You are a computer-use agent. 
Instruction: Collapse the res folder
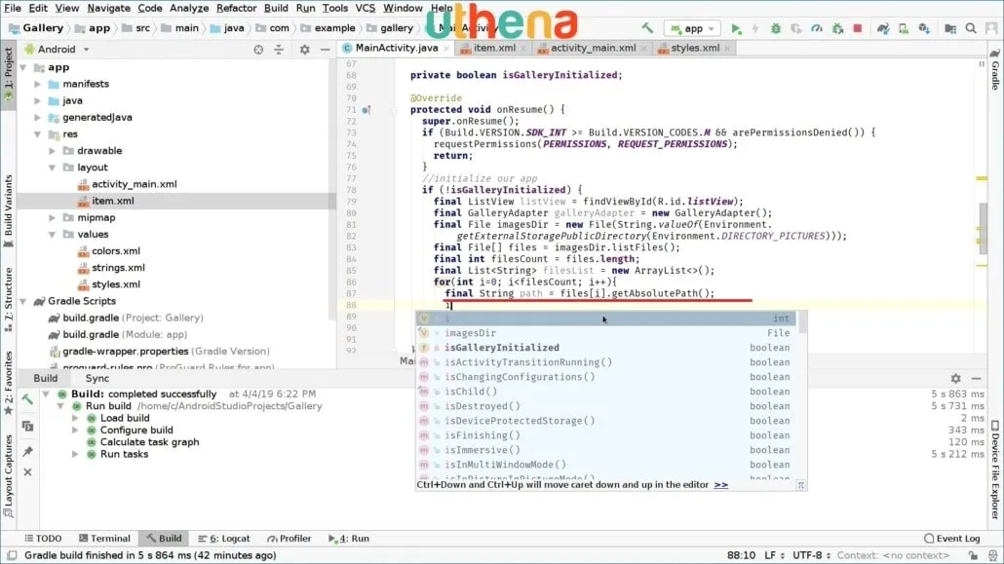click(37, 133)
